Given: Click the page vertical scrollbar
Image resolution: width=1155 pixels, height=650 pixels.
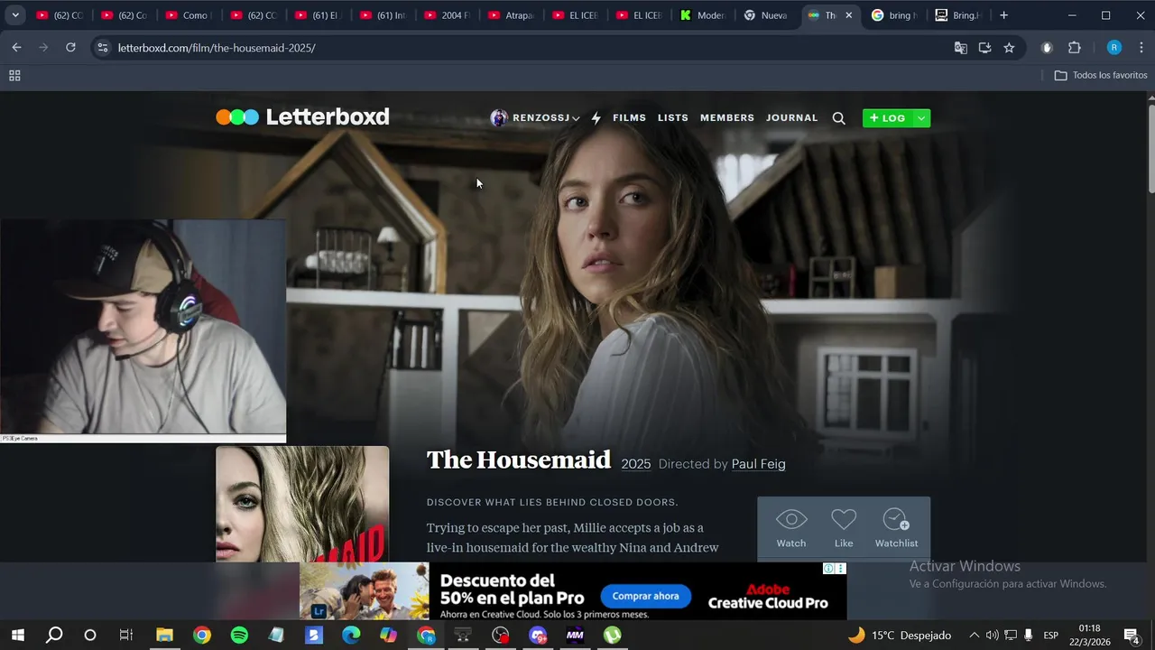Looking at the screenshot, I should (x=1150, y=149).
